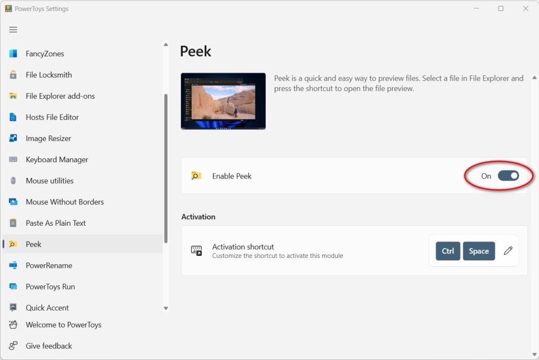This screenshot has height=360, width=539.
Task: Select the Quick Accent module
Action: point(47,307)
